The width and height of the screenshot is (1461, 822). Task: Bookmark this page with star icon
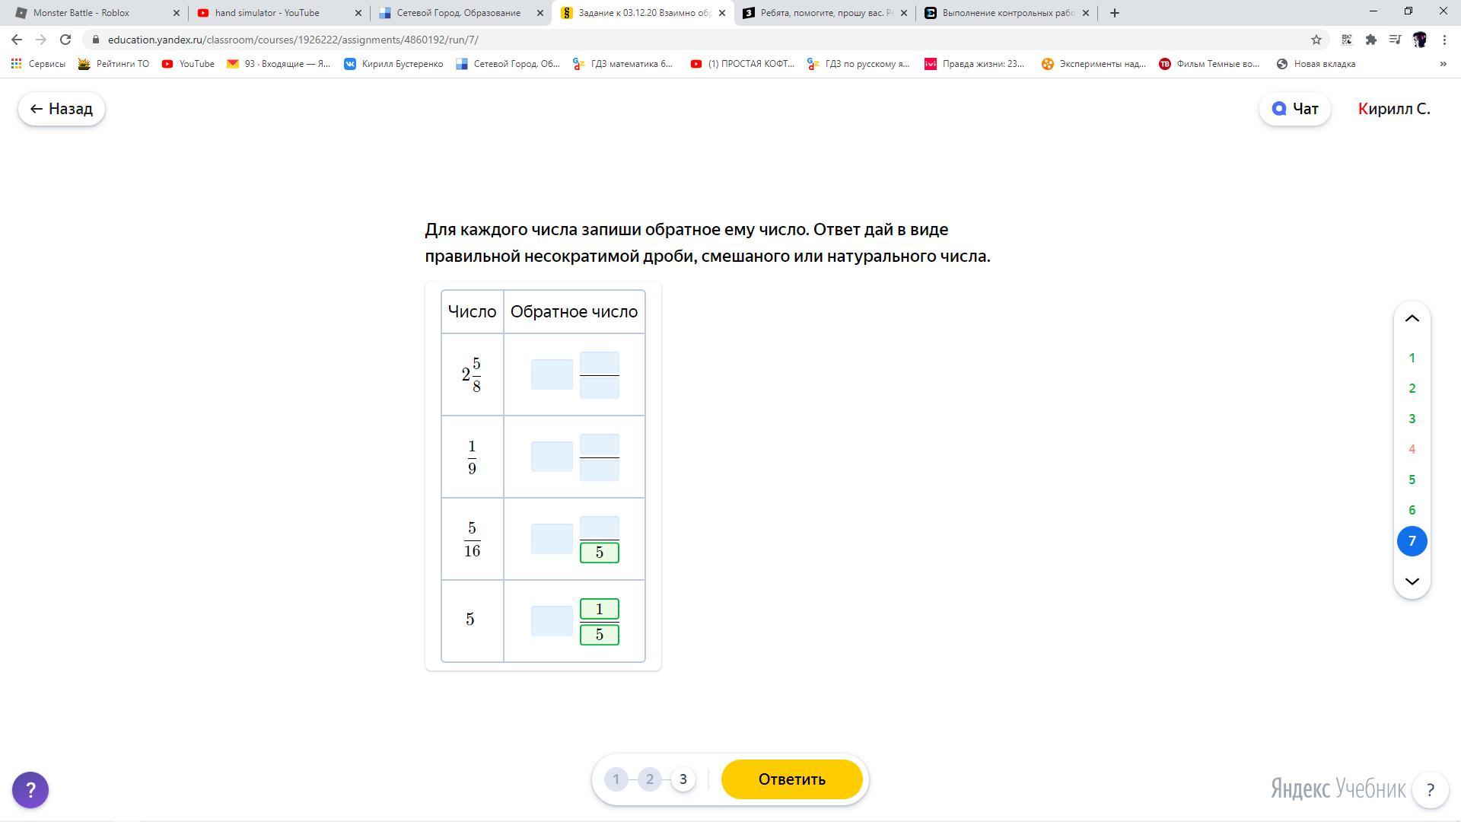click(1316, 40)
